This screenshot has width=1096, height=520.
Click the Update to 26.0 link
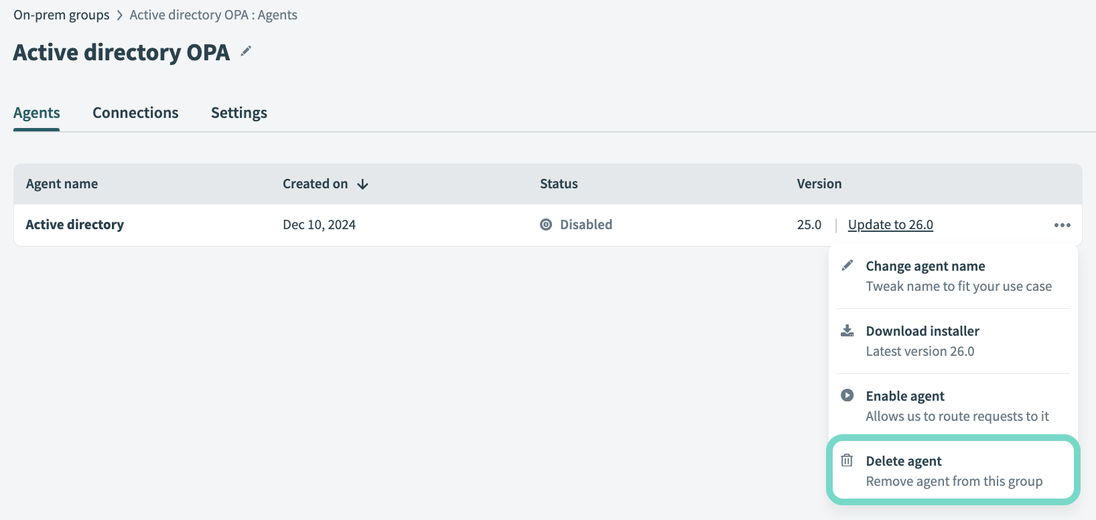point(890,224)
